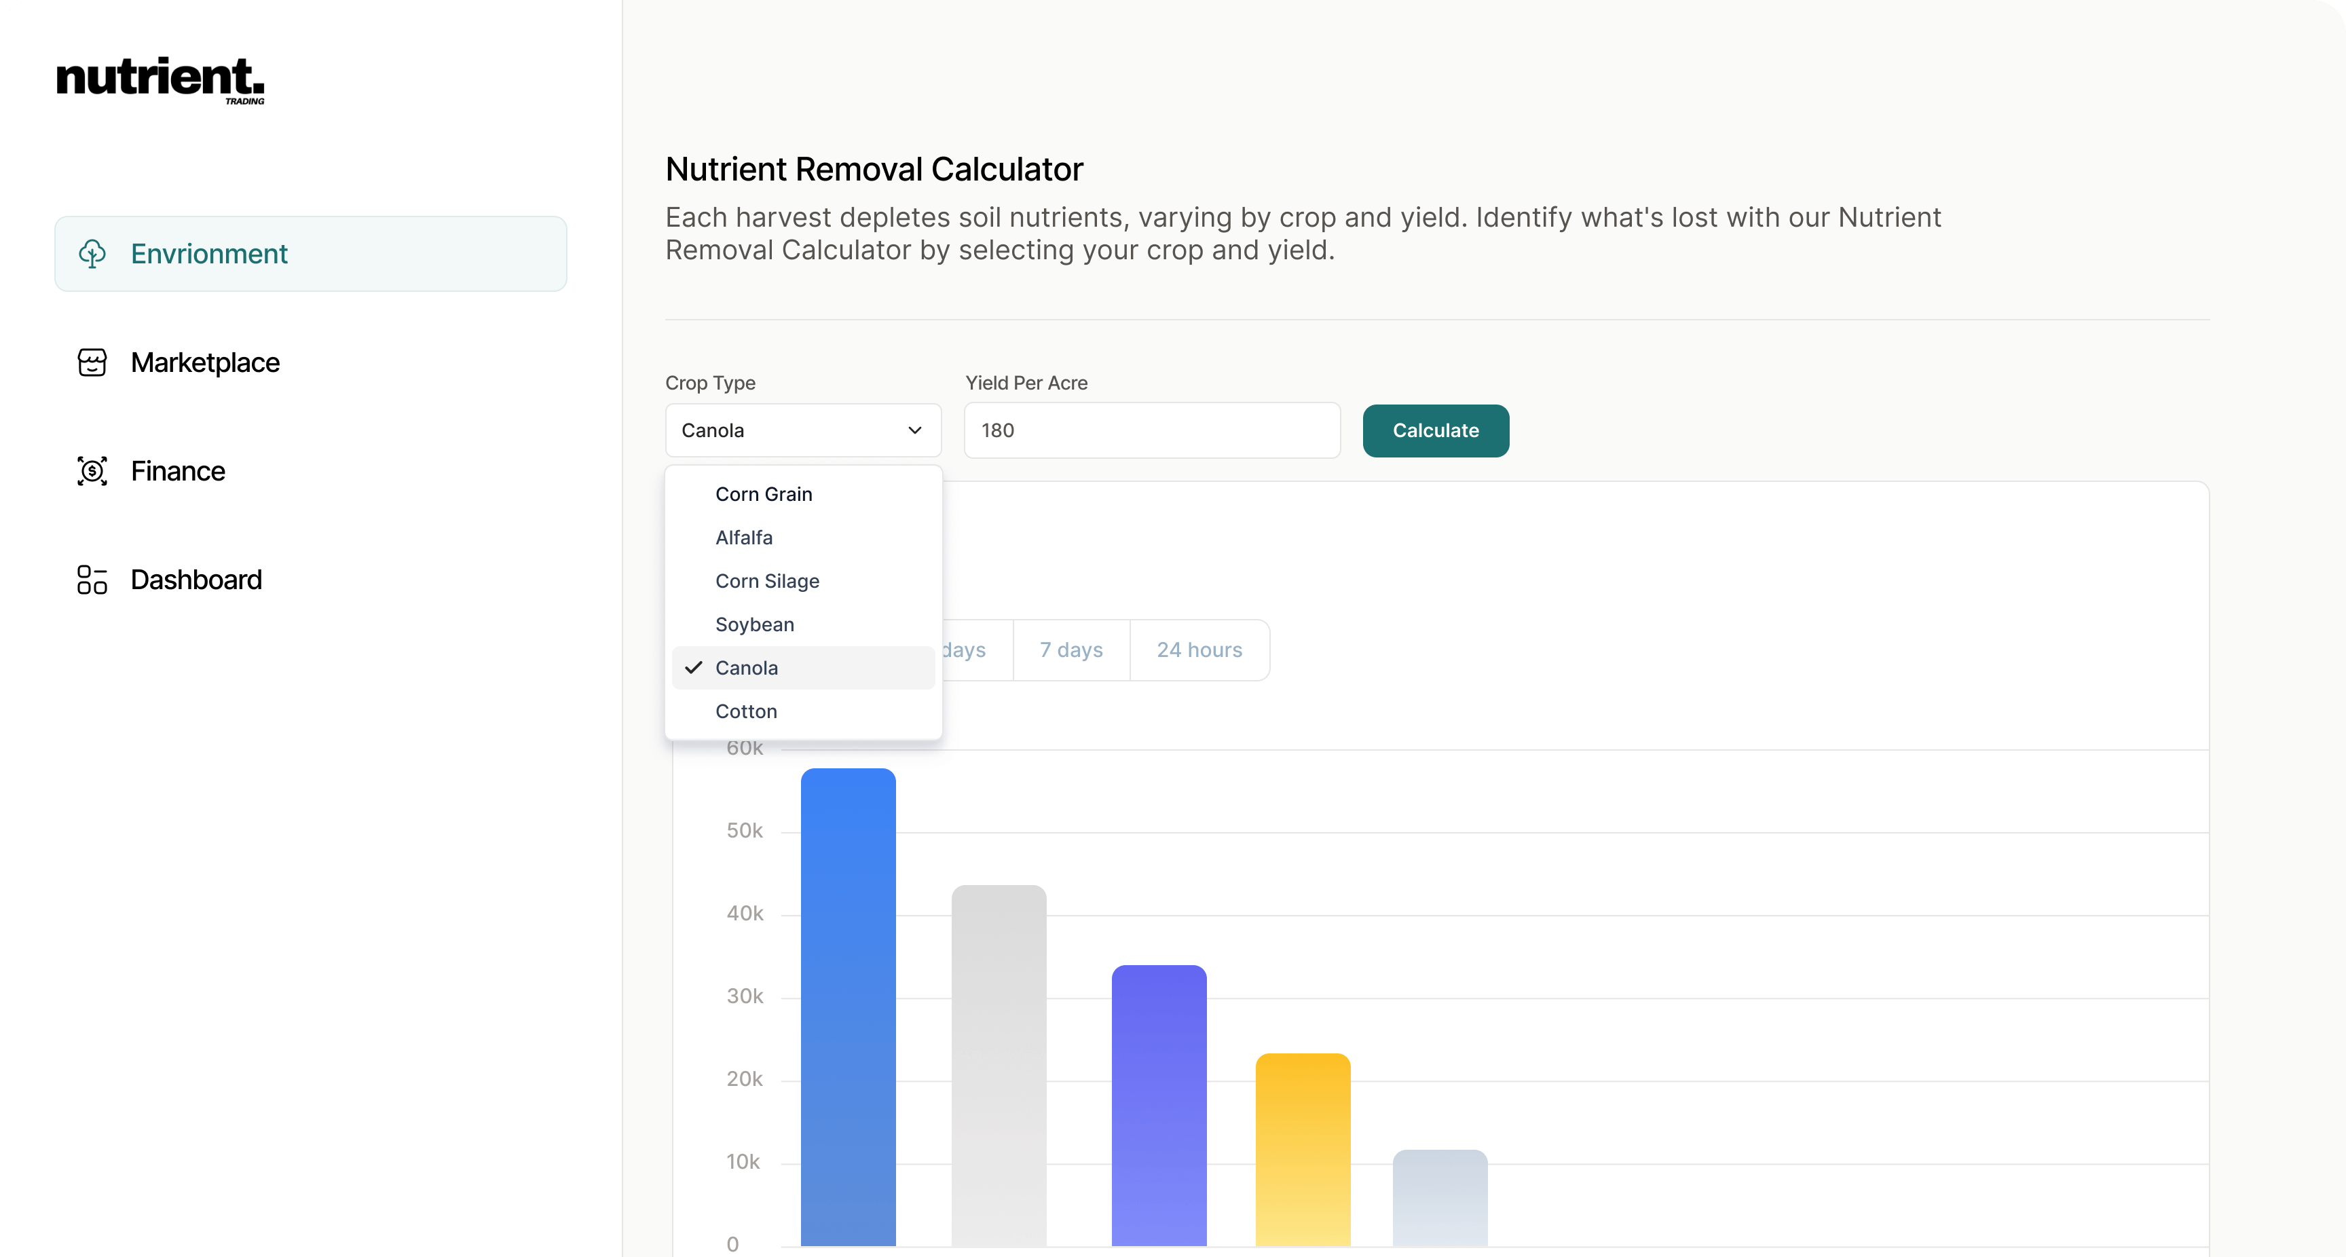
Task: Choose the checked Canola option
Action: [803, 668]
